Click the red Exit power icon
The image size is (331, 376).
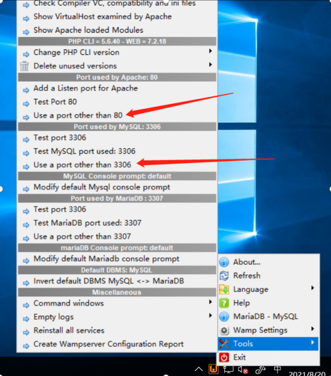(x=224, y=357)
